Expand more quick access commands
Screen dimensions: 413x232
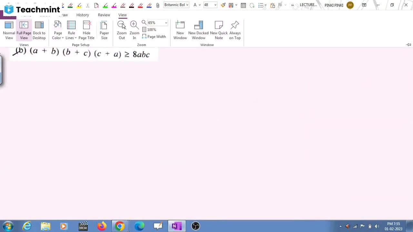point(292,5)
